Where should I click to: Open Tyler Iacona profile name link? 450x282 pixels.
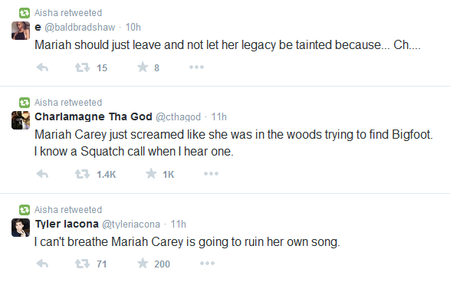67,224
